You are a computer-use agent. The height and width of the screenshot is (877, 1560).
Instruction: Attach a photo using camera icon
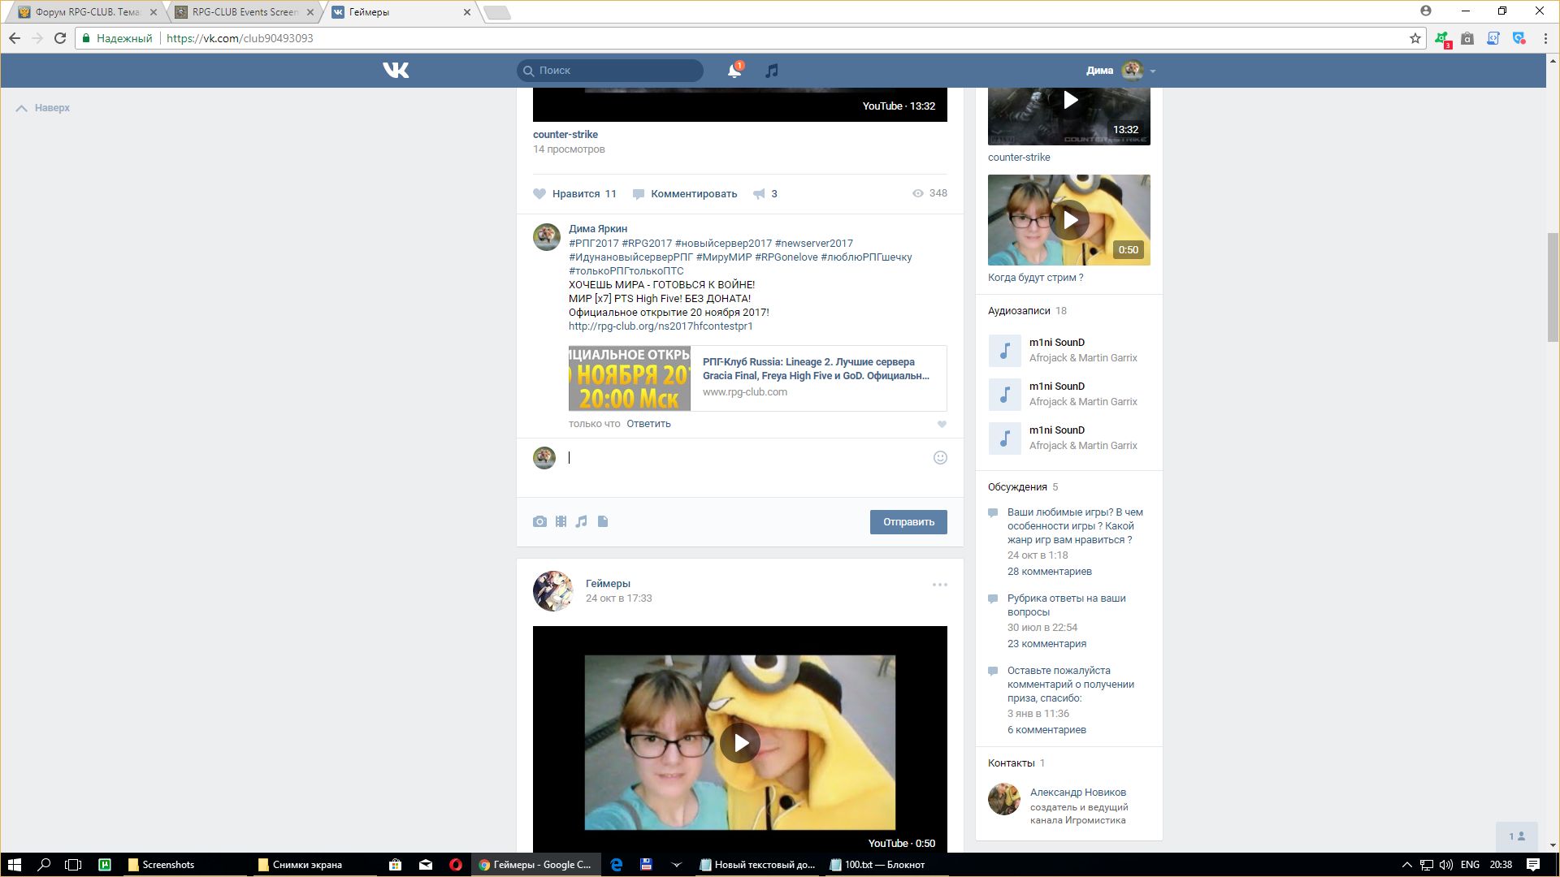click(539, 522)
